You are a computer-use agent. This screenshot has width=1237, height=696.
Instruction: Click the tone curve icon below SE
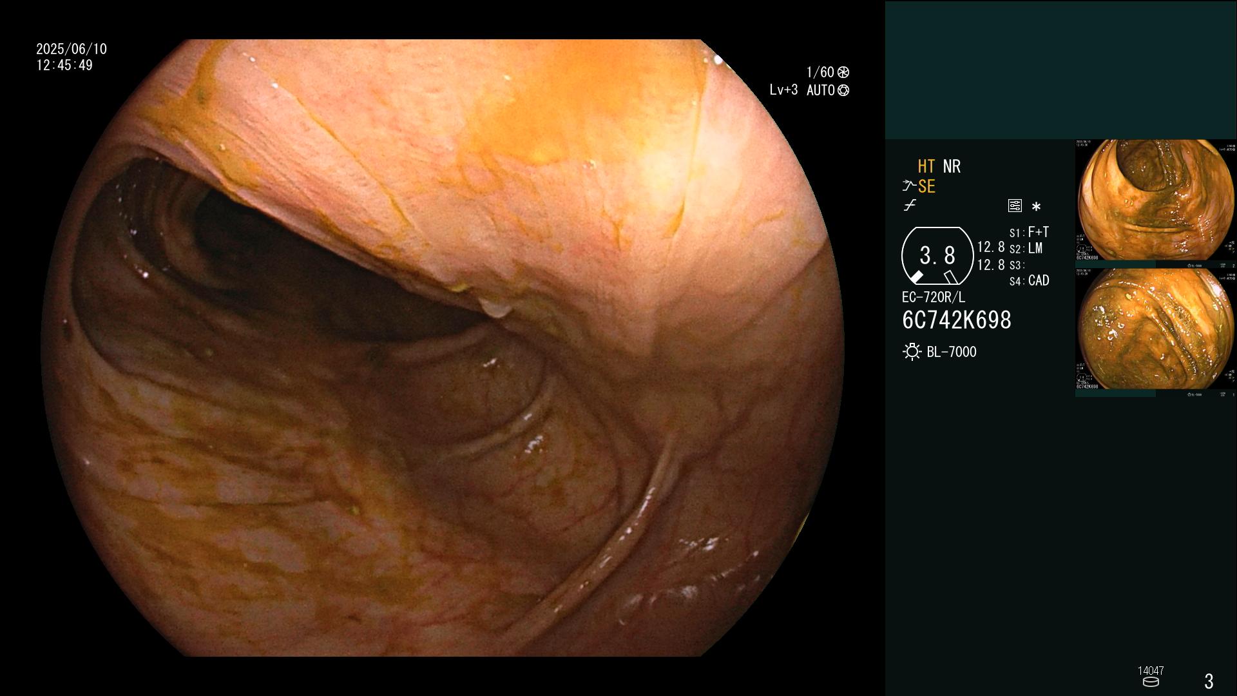[910, 206]
